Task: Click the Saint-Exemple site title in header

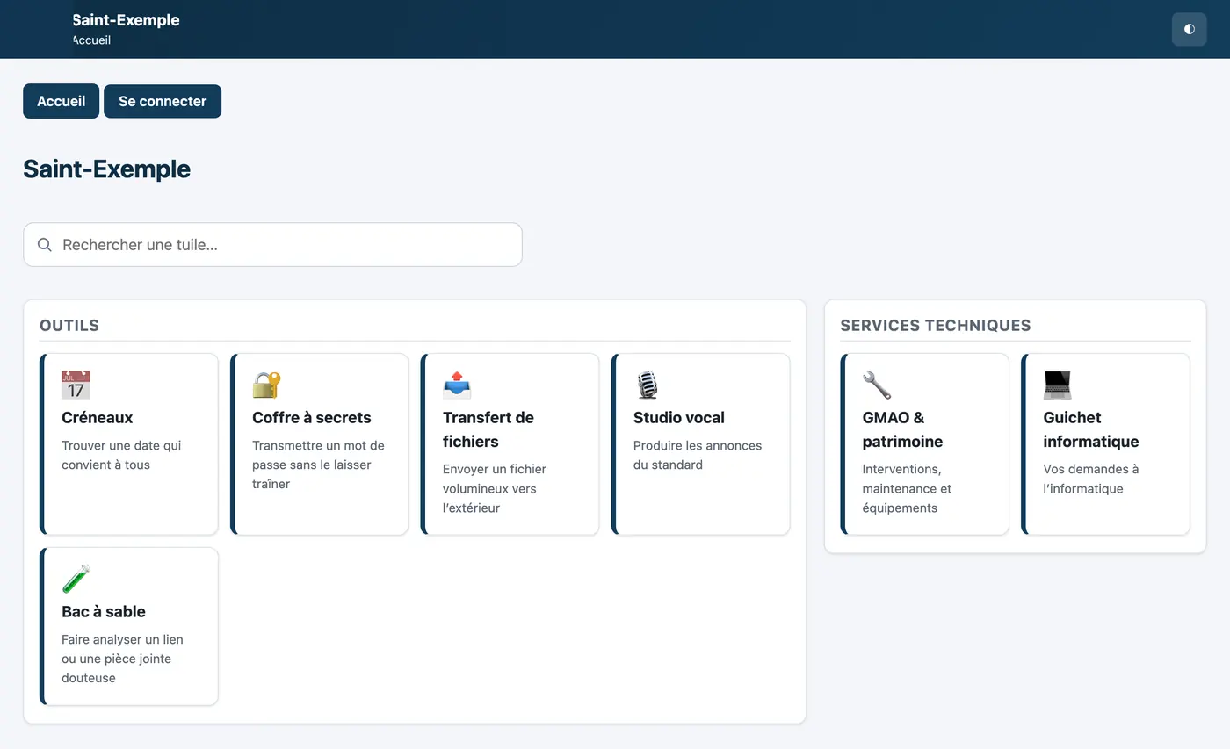Action: pos(127,20)
